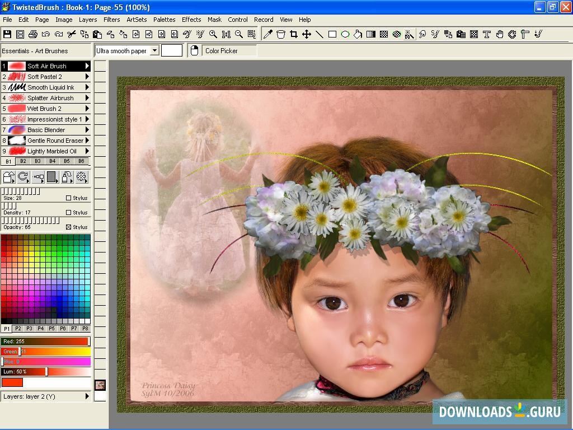Viewport: 573px width, 430px height.
Task: Click the white paper color box
Action: (x=172, y=50)
